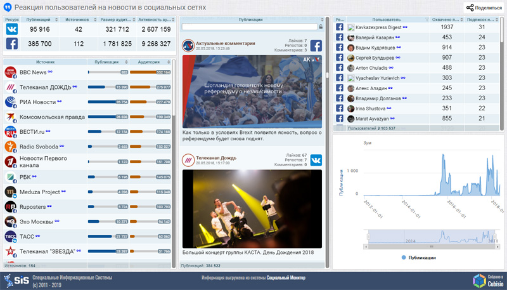Open Актуальные комментарии post title link
Screen dimensions: 507x290
coord(226,43)
